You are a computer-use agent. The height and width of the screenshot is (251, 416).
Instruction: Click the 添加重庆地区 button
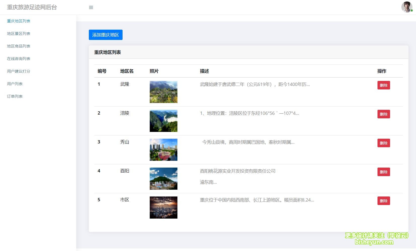(x=106, y=35)
